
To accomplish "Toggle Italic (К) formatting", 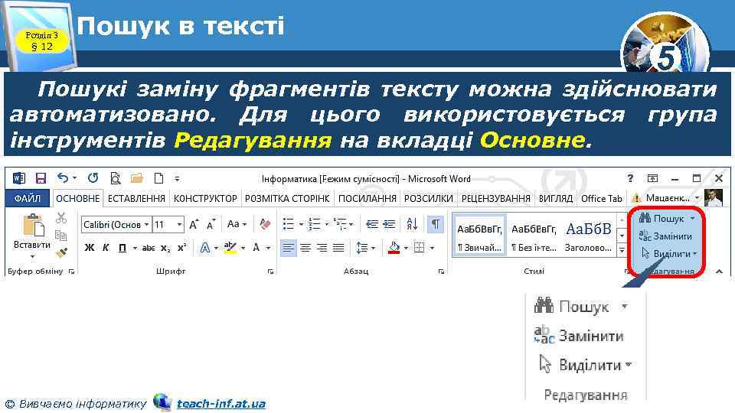I will pyautogui.click(x=106, y=248).
